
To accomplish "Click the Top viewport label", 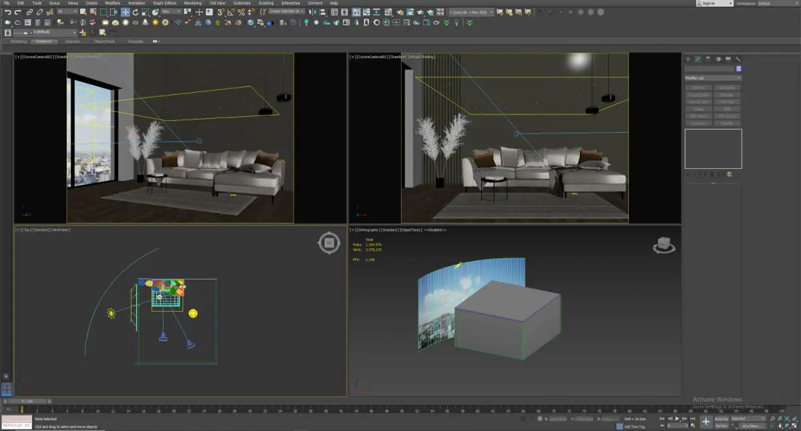I will 26,230.
